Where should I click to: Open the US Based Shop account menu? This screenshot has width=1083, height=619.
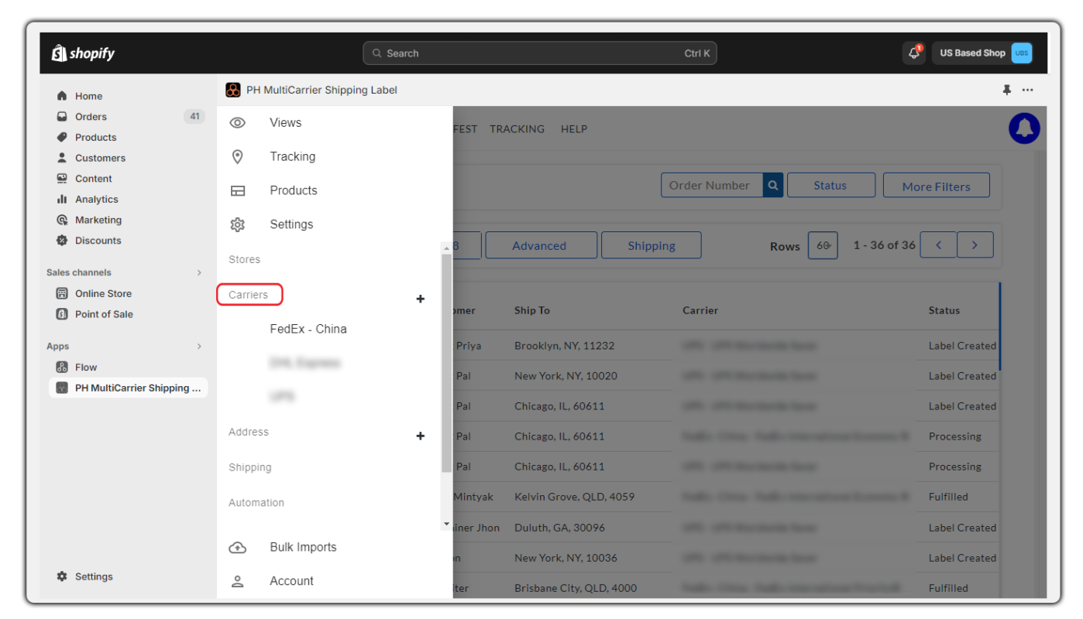click(982, 53)
